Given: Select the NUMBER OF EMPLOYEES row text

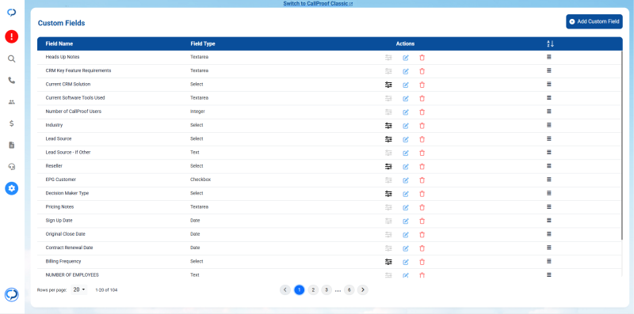Looking at the screenshot, I should tap(72, 275).
